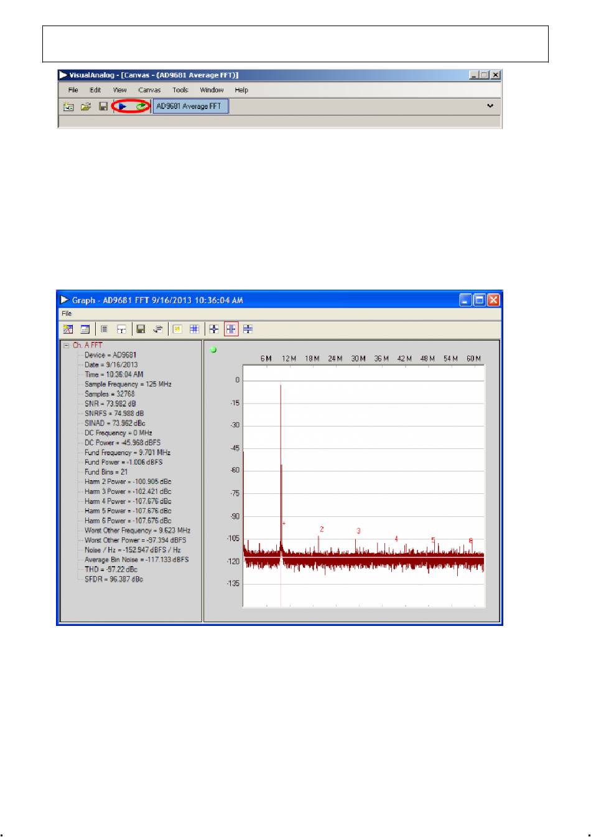The width and height of the screenshot is (591, 837).
Task: Open the Window menu
Action: point(212,90)
